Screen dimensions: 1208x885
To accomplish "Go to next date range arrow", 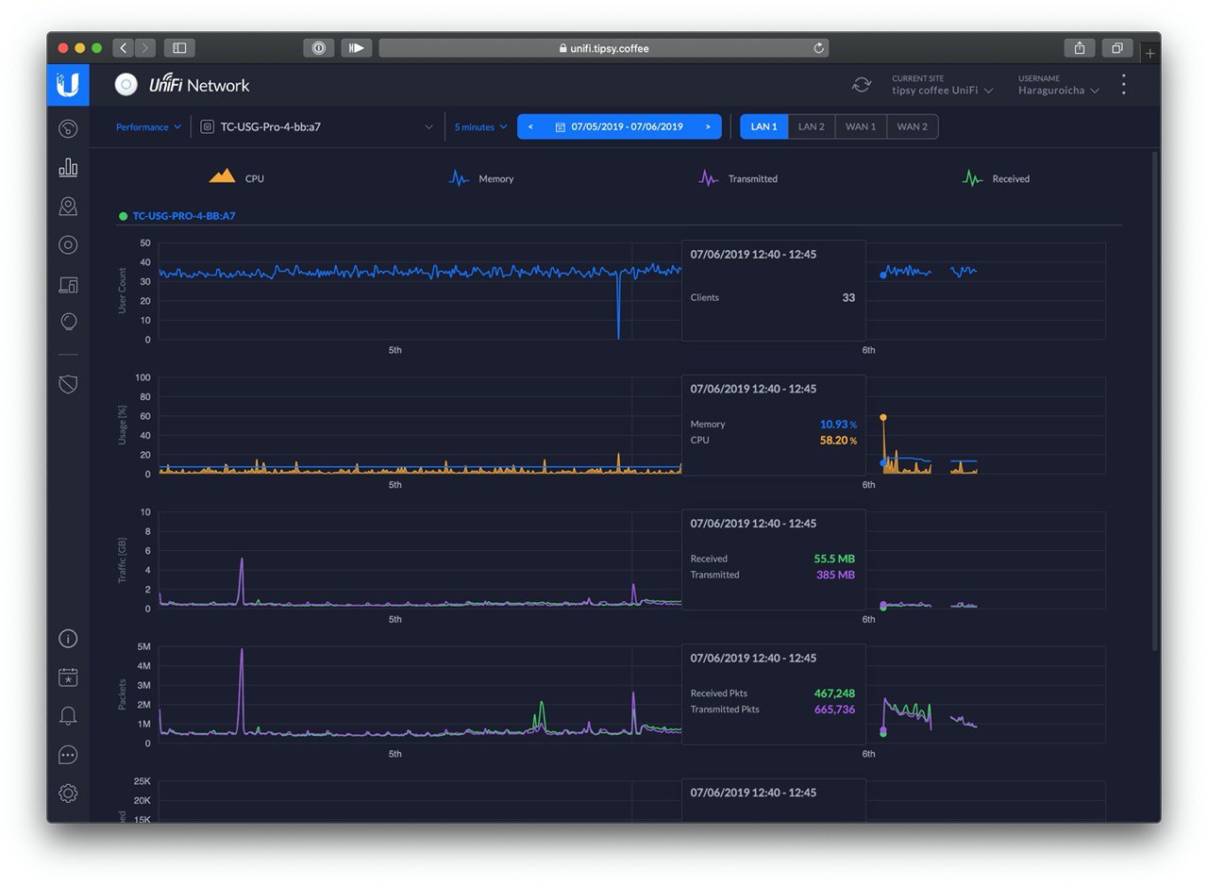I will pos(708,127).
